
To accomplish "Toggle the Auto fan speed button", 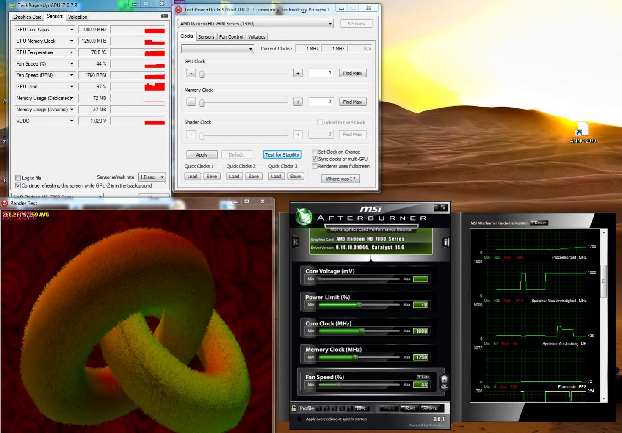I will (x=423, y=377).
